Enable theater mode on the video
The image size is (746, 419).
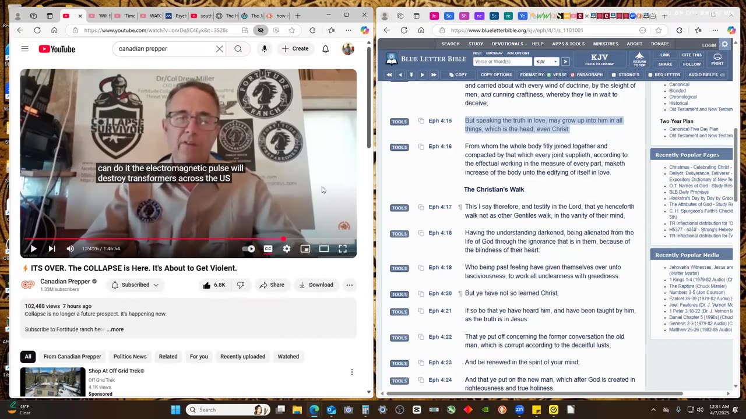tap(324, 248)
